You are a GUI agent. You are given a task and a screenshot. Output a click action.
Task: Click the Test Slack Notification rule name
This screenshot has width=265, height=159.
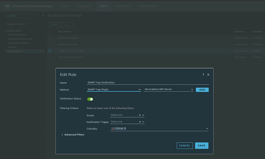coord(71,57)
